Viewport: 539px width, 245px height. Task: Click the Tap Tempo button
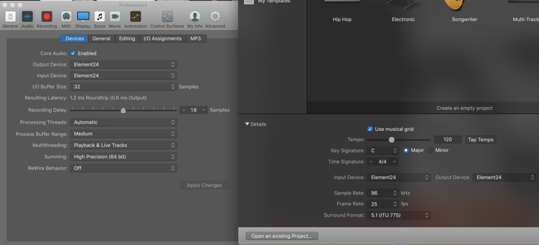[481, 140]
